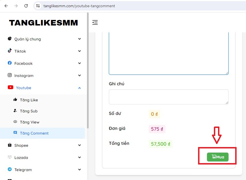
Task: Go to Tăng Comment under Youtube
Action: pos(42,133)
